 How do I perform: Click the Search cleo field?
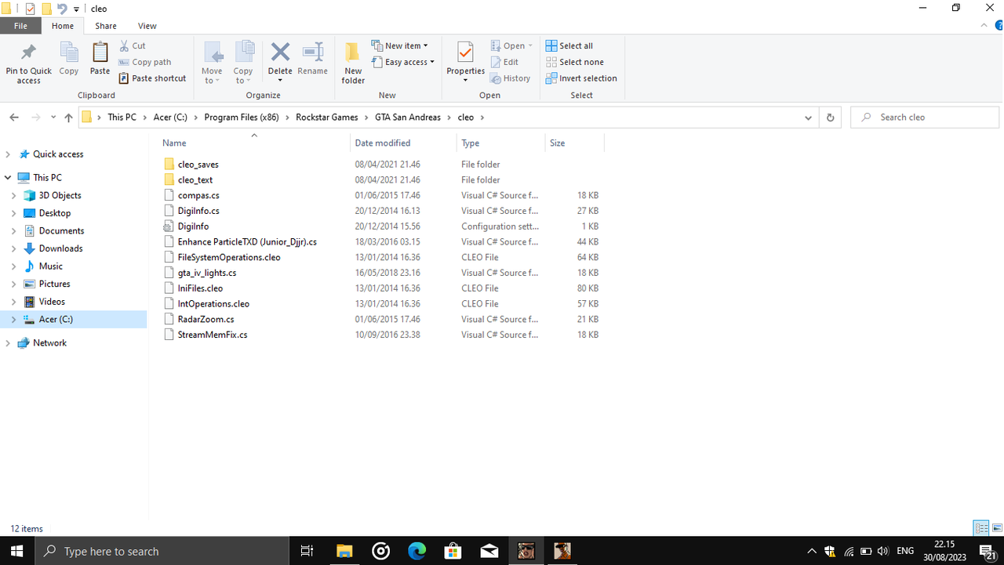(925, 118)
